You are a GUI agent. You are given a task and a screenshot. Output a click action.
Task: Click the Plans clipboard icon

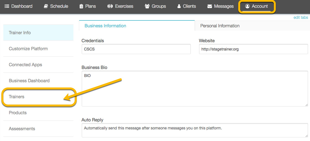(x=81, y=6)
